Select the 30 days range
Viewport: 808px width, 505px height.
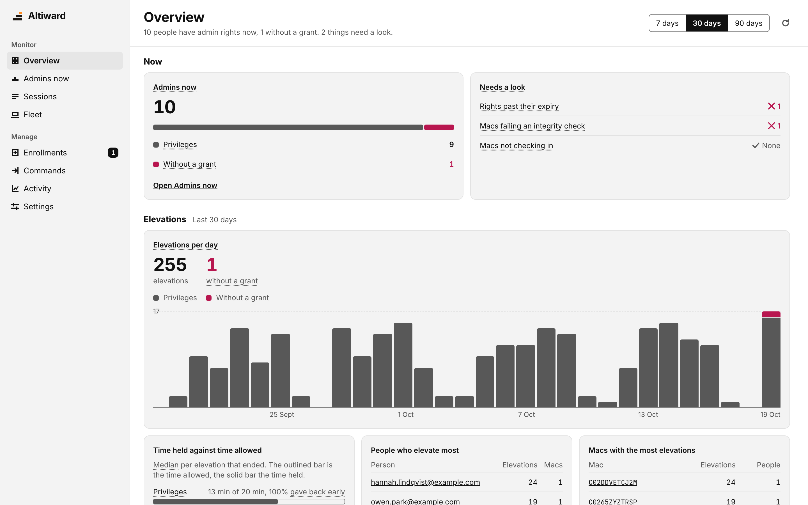point(706,23)
